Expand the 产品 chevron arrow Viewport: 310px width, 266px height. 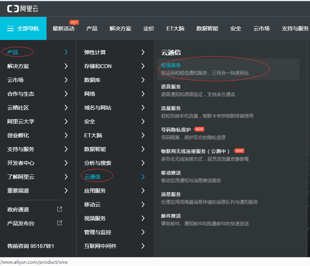pyautogui.click(x=66, y=52)
